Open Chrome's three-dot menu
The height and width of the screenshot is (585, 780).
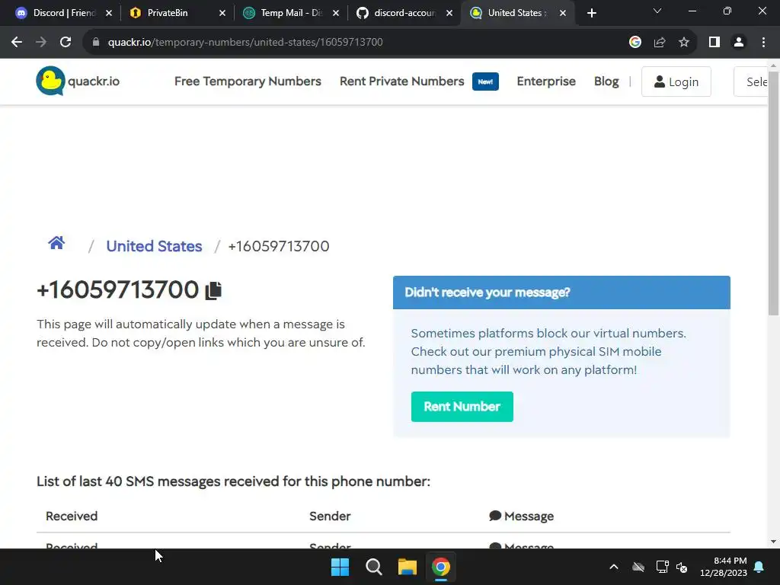pos(763,43)
